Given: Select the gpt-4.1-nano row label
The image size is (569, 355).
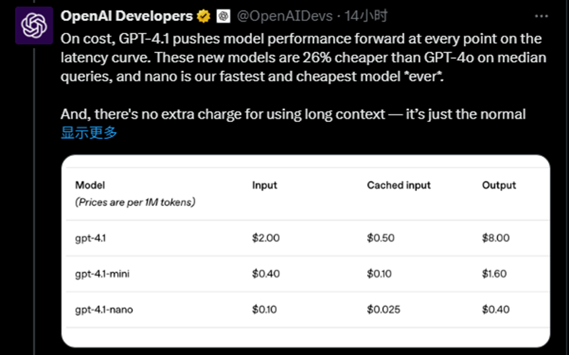Looking at the screenshot, I should [104, 309].
